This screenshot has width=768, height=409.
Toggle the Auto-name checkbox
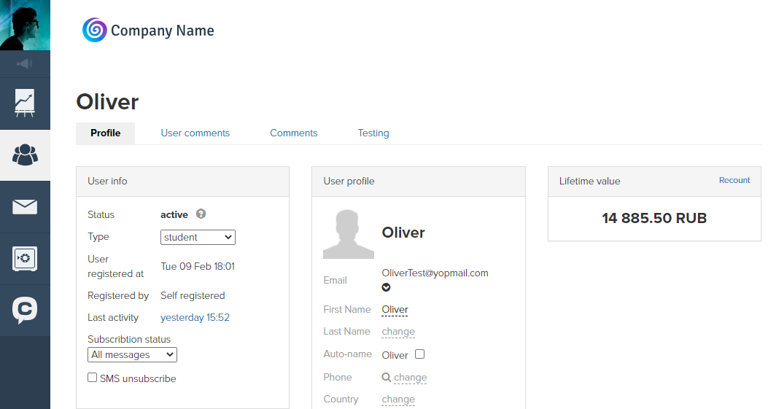pyautogui.click(x=419, y=354)
